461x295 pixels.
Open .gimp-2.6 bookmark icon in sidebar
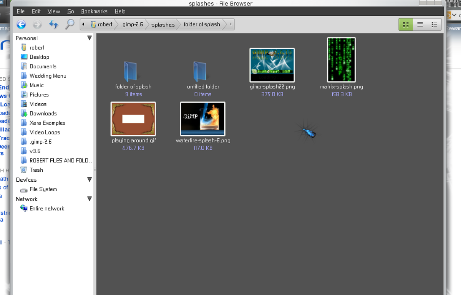point(24,141)
